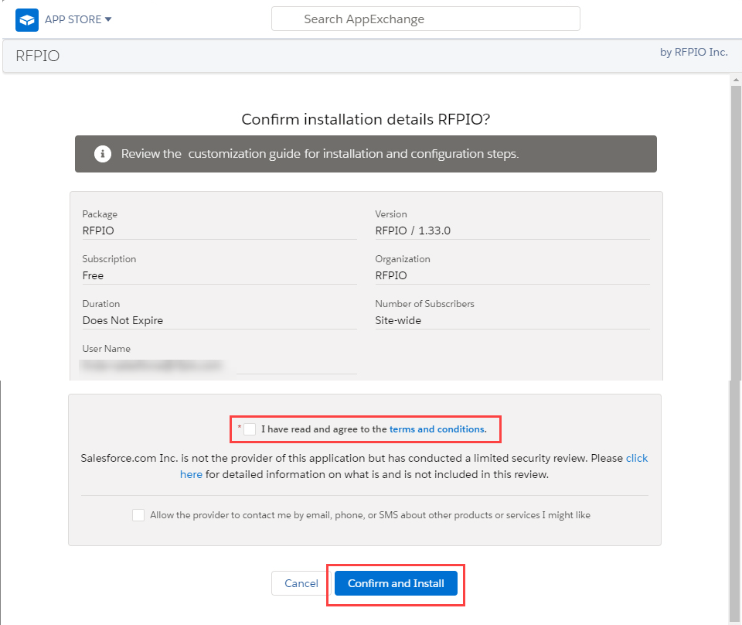Select the RFPIO value under Package

[x=98, y=231]
